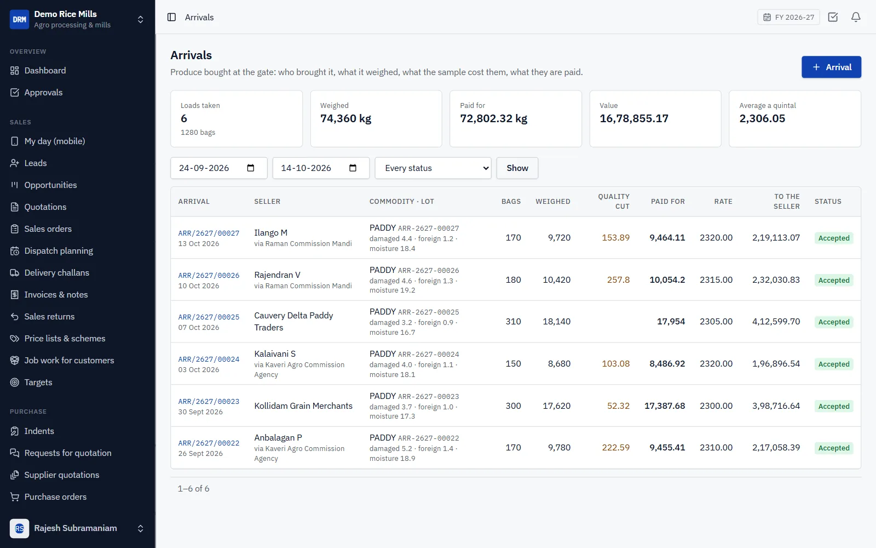Open arrival ARR/2627/00024 link
This screenshot has width=876, height=548.
(209, 359)
